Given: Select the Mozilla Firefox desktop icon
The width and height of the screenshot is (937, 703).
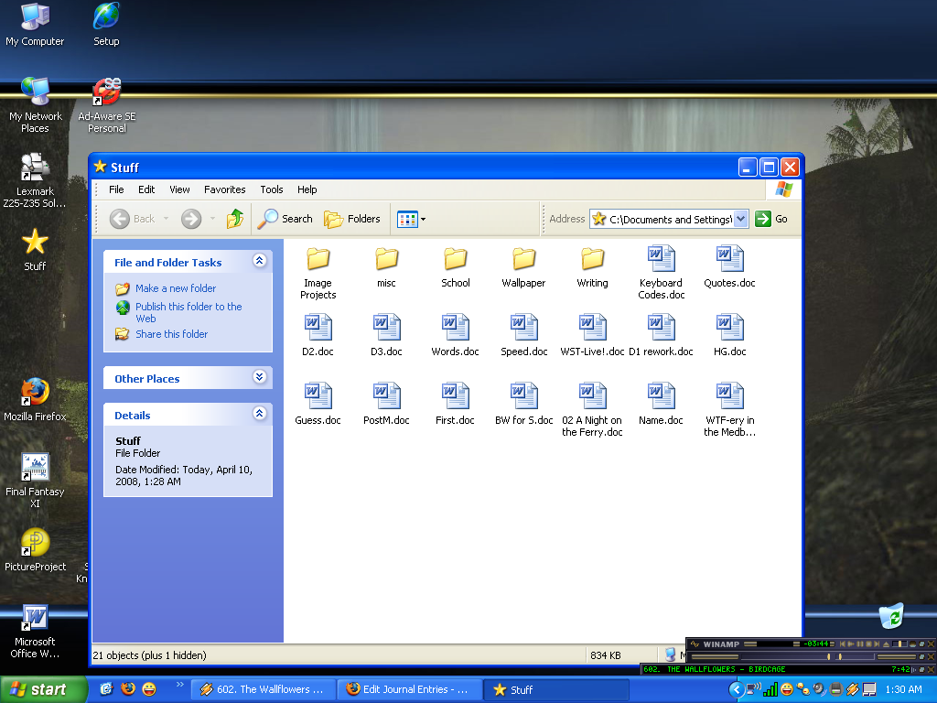Looking at the screenshot, I should [x=35, y=400].
